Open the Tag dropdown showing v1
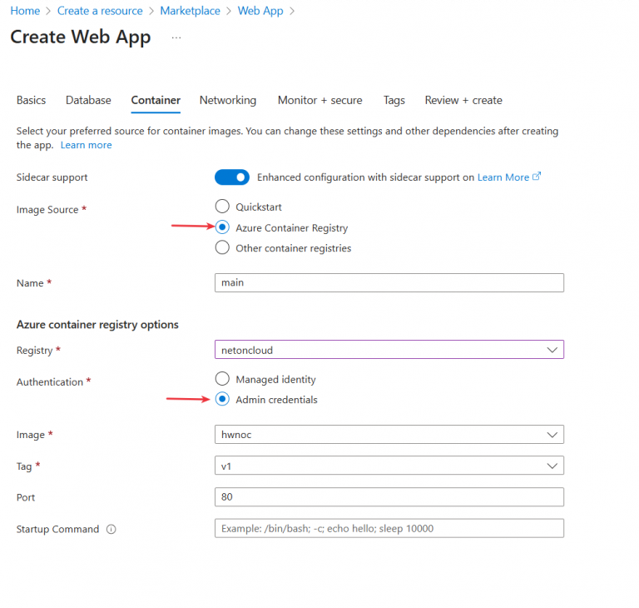Viewport: 639px width, 608px height. [x=389, y=466]
